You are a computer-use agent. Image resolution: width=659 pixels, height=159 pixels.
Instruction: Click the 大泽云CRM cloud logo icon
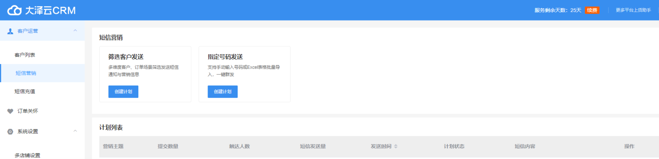14,10
